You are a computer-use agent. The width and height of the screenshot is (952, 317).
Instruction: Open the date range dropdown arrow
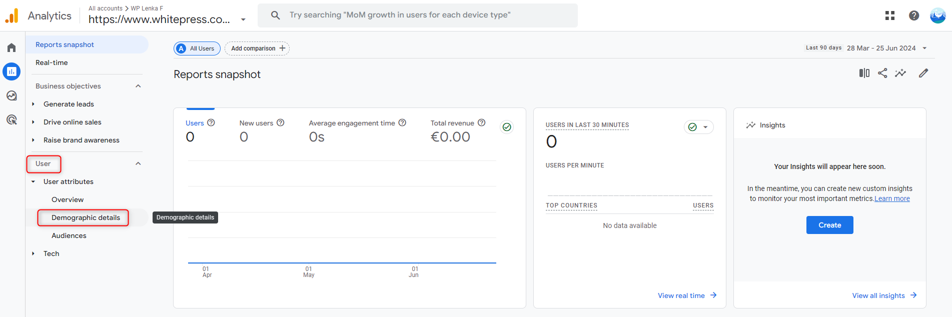[x=924, y=48]
